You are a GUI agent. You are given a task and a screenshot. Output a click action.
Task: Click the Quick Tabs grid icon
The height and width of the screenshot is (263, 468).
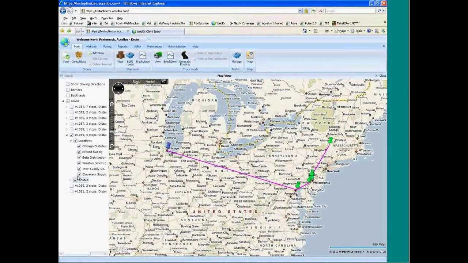pos(78,31)
